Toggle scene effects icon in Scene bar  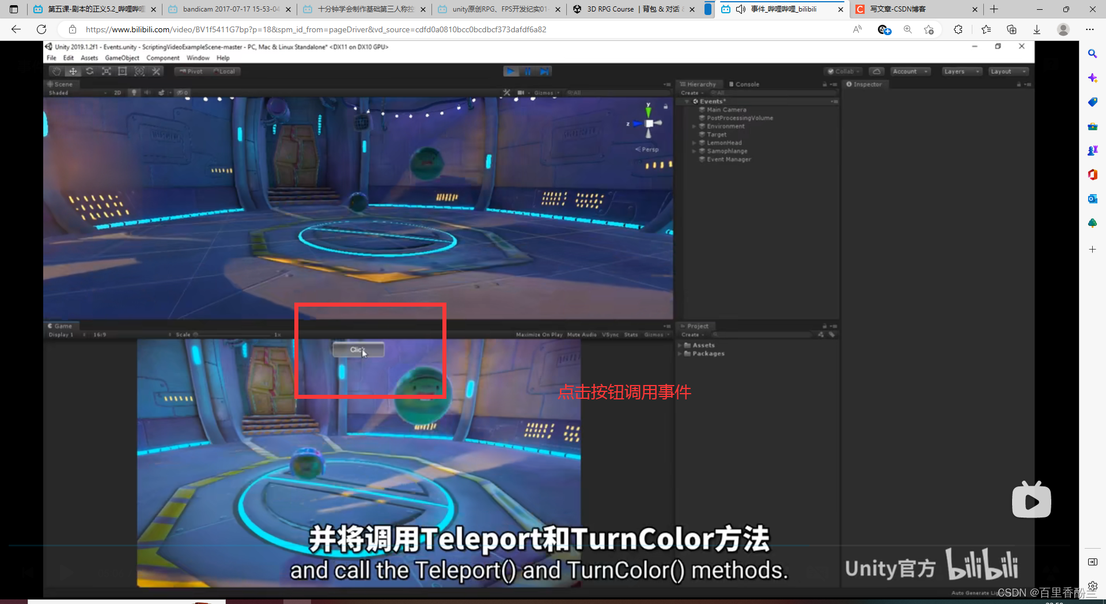161,92
